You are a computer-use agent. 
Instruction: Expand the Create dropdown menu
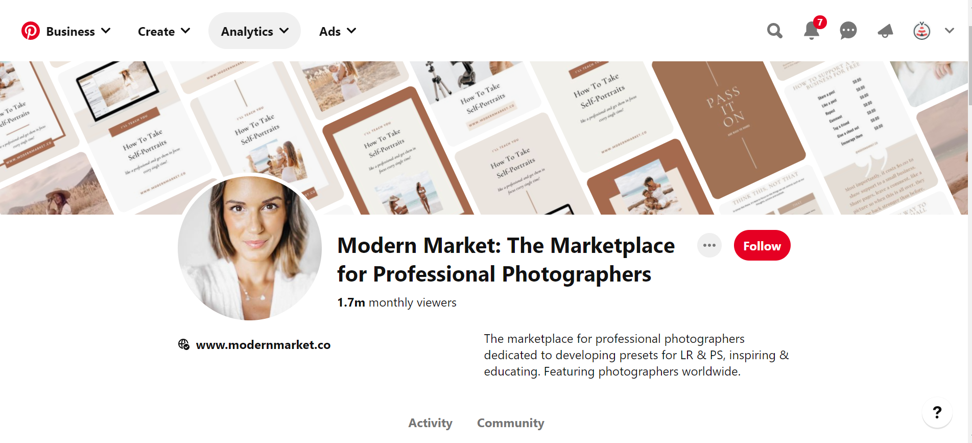point(164,31)
